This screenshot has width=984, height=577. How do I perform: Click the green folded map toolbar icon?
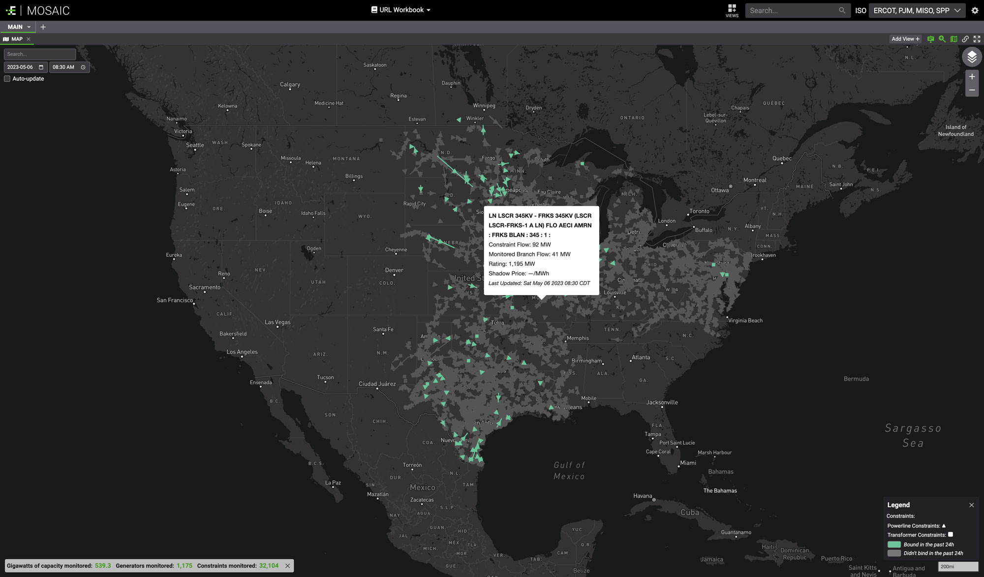click(953, 39)
